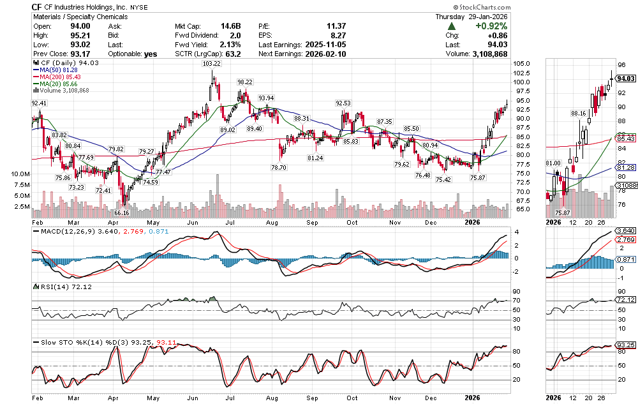Click the 72.12 RSI value tag on the right
Screen dimensions: 638x404
click(x=626, y=299)
